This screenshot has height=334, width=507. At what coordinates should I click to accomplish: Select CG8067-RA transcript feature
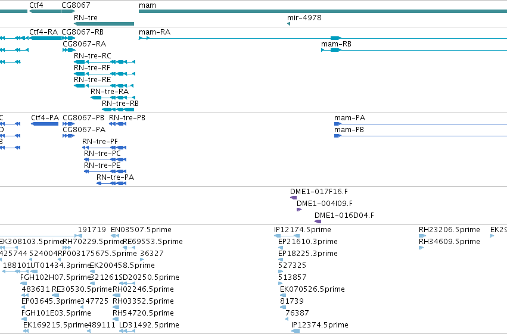(x=69, y=50)
